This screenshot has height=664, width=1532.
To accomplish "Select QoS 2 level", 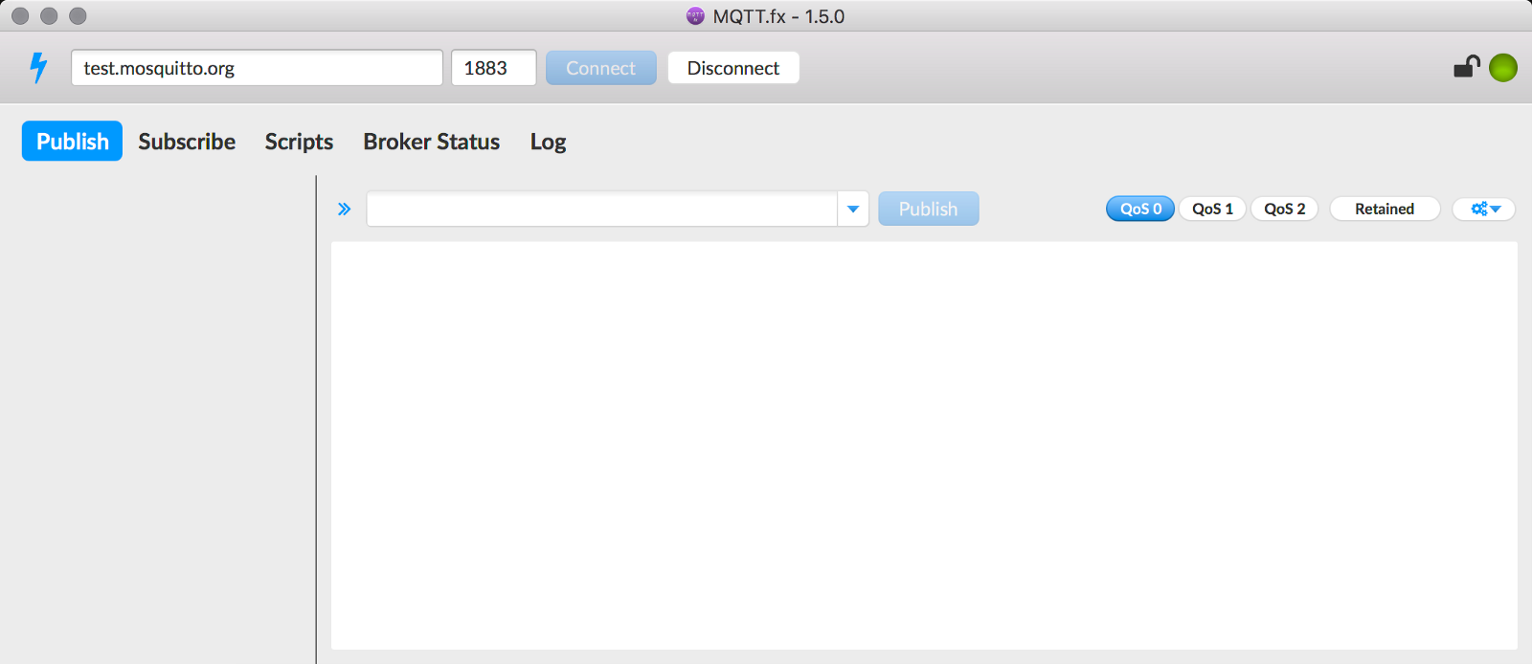I will [x=1284, y=209].
